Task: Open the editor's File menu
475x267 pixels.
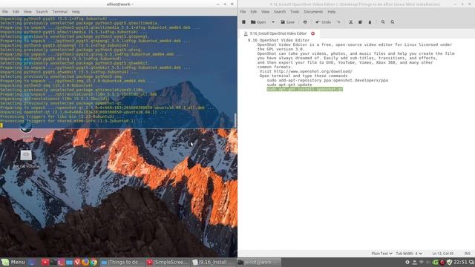Action: click(x=243, y=12)
